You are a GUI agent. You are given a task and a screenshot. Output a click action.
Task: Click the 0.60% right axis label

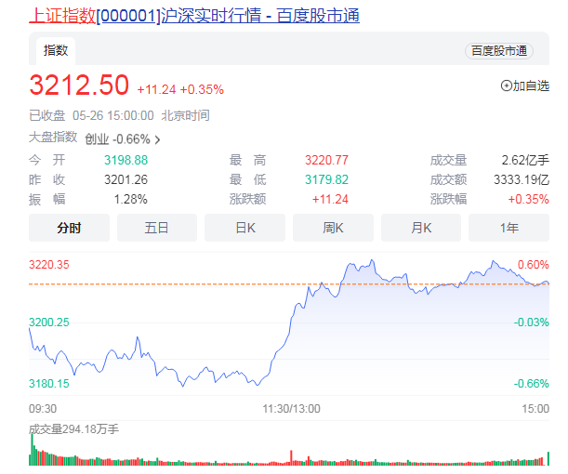coord(534,265)
